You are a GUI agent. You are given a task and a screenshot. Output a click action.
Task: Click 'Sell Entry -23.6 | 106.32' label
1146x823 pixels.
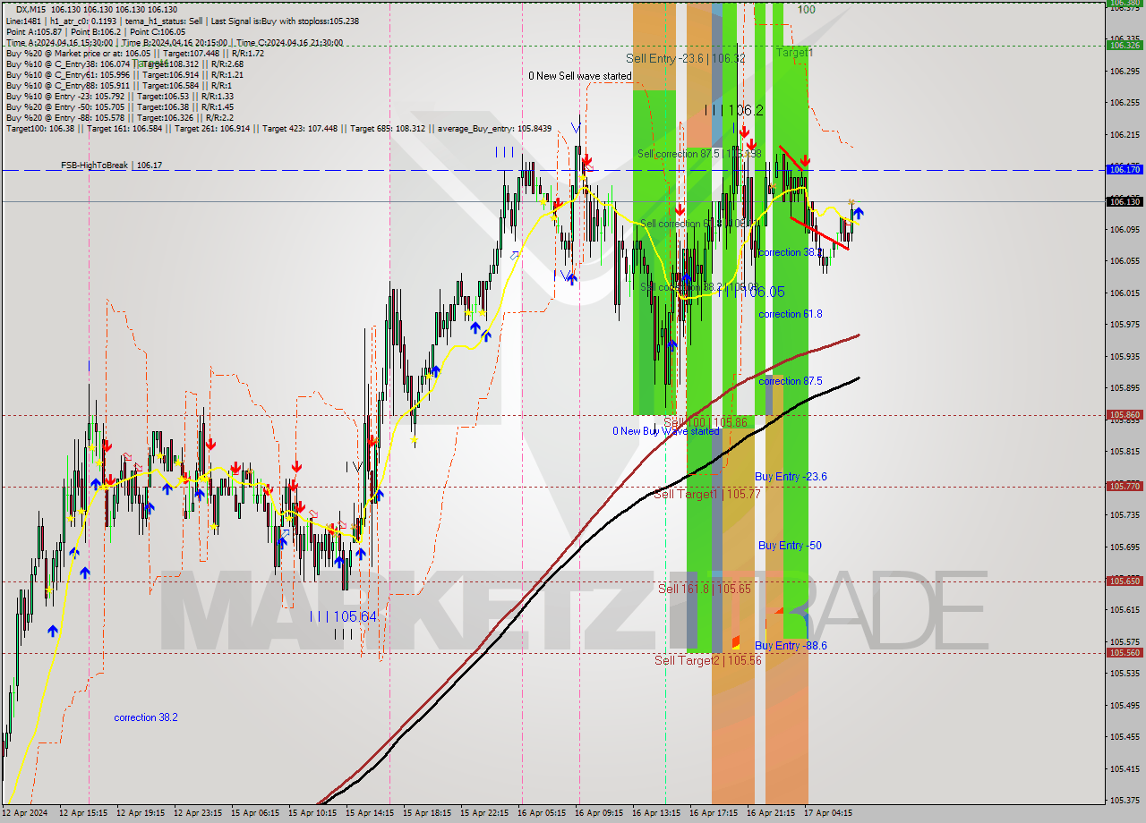pos(685,58)
